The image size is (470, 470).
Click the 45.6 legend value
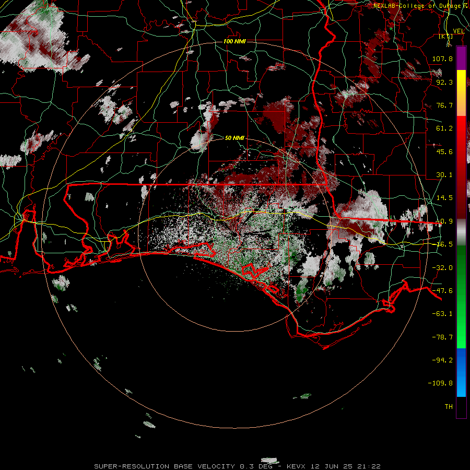(x=444, y=151)
